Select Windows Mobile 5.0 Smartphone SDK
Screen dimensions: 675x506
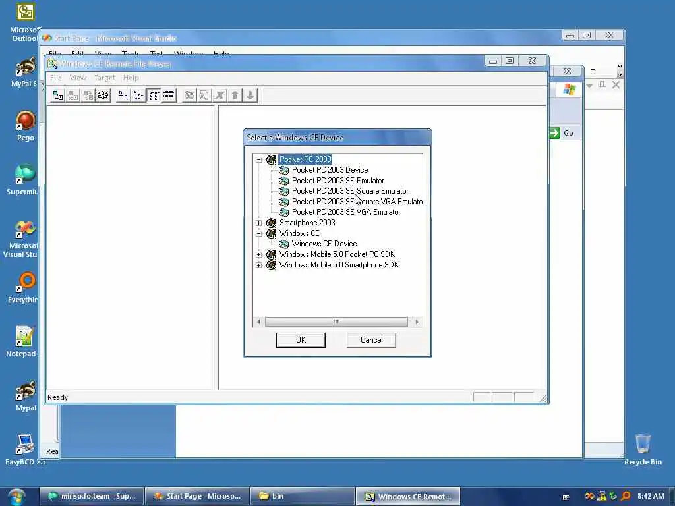(339, 265)
